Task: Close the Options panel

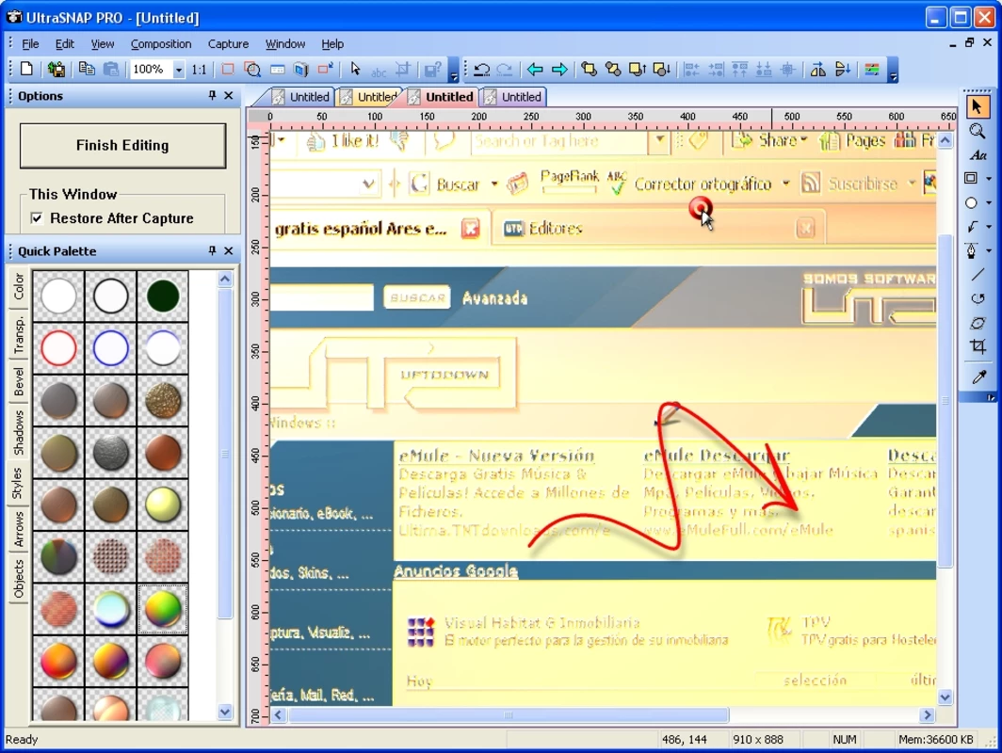Action: pyautogui.click(x=228, y=95)
